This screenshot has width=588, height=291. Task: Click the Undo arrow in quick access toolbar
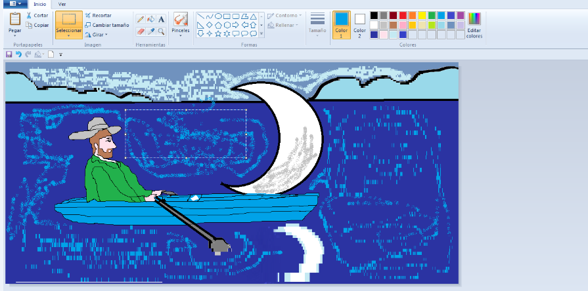[x=18, y=54]
